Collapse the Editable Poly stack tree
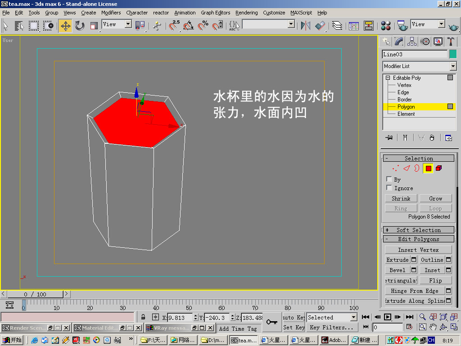This screenshot has width=461, height=346. click(x=388, y=77)
